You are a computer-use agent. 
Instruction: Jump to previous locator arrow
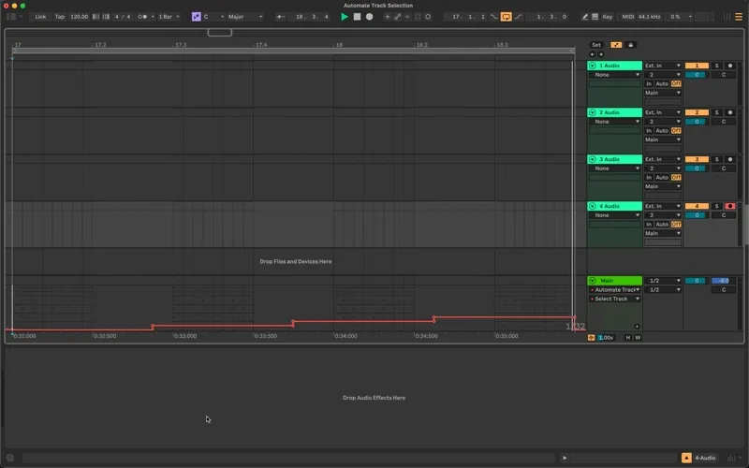[x=593, y=54]
